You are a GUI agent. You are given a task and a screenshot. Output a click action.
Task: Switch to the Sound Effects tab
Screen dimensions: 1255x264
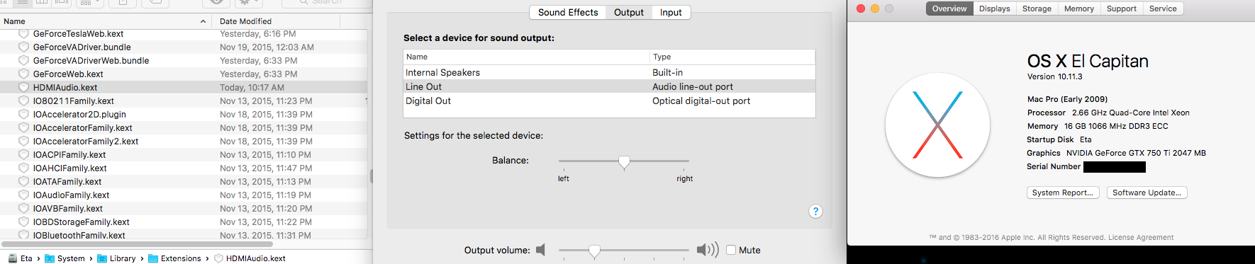[568, 12]
